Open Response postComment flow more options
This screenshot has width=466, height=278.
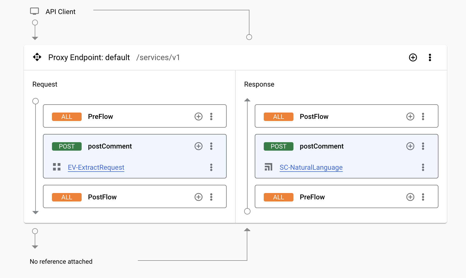(x=423, y=146)
